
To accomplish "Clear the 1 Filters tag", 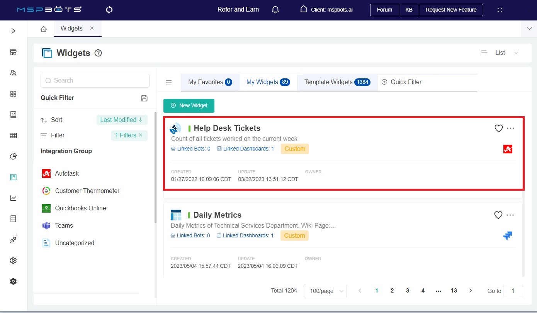I will pyautogui.click(x=141, y=135).
